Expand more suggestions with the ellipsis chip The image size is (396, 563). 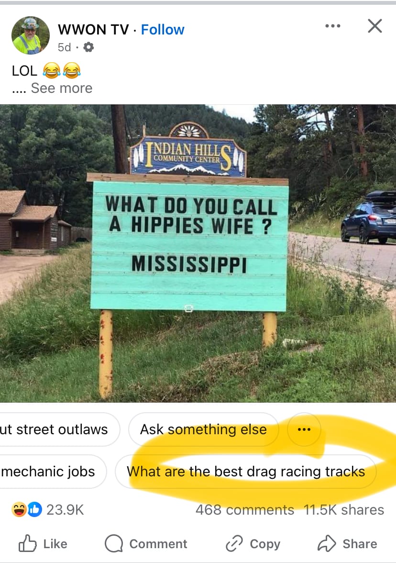click(x=304, y=429)
